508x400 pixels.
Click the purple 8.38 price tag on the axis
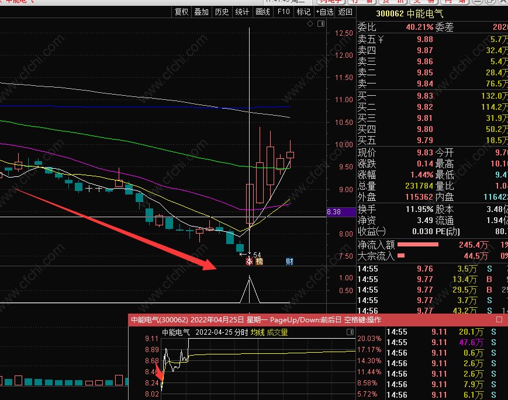coord(341,211)
